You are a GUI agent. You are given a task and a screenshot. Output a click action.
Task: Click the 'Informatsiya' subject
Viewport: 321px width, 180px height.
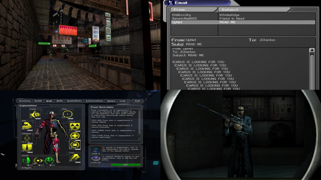[x=229, y=15]
